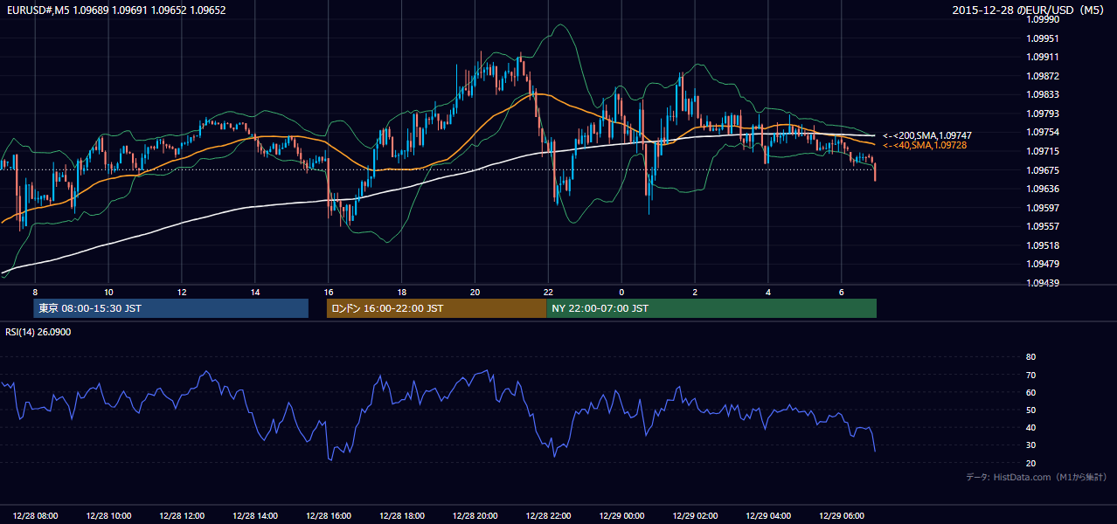This screenshot has width=1117, height=524.
Task: Click RSI scale value 20
Action: 1030,463
